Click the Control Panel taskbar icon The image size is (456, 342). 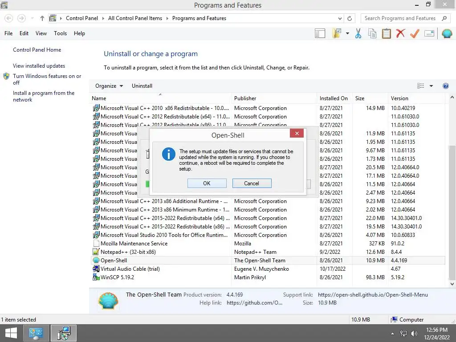[36, 333]
